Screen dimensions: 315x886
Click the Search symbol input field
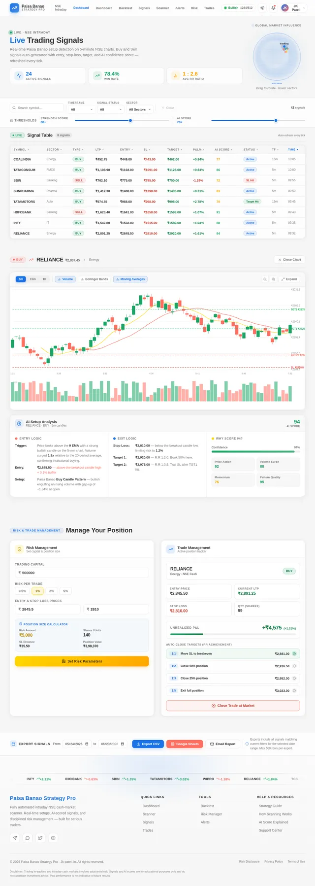click(37, 107)
